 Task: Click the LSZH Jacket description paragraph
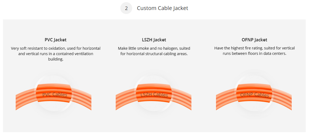click(x=154, y=51)
